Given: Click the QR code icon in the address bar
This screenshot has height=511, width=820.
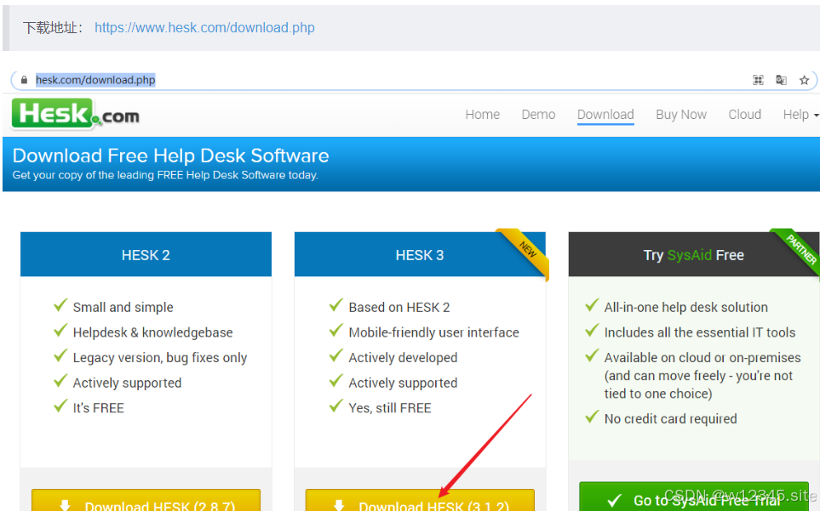Looking at the screenshot, I should [x=758, y=80].
